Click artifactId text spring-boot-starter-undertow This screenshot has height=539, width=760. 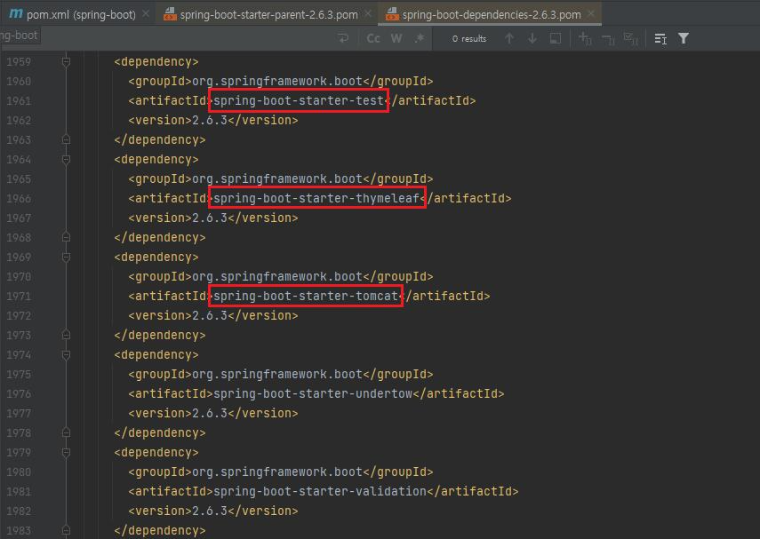[313, 393]
